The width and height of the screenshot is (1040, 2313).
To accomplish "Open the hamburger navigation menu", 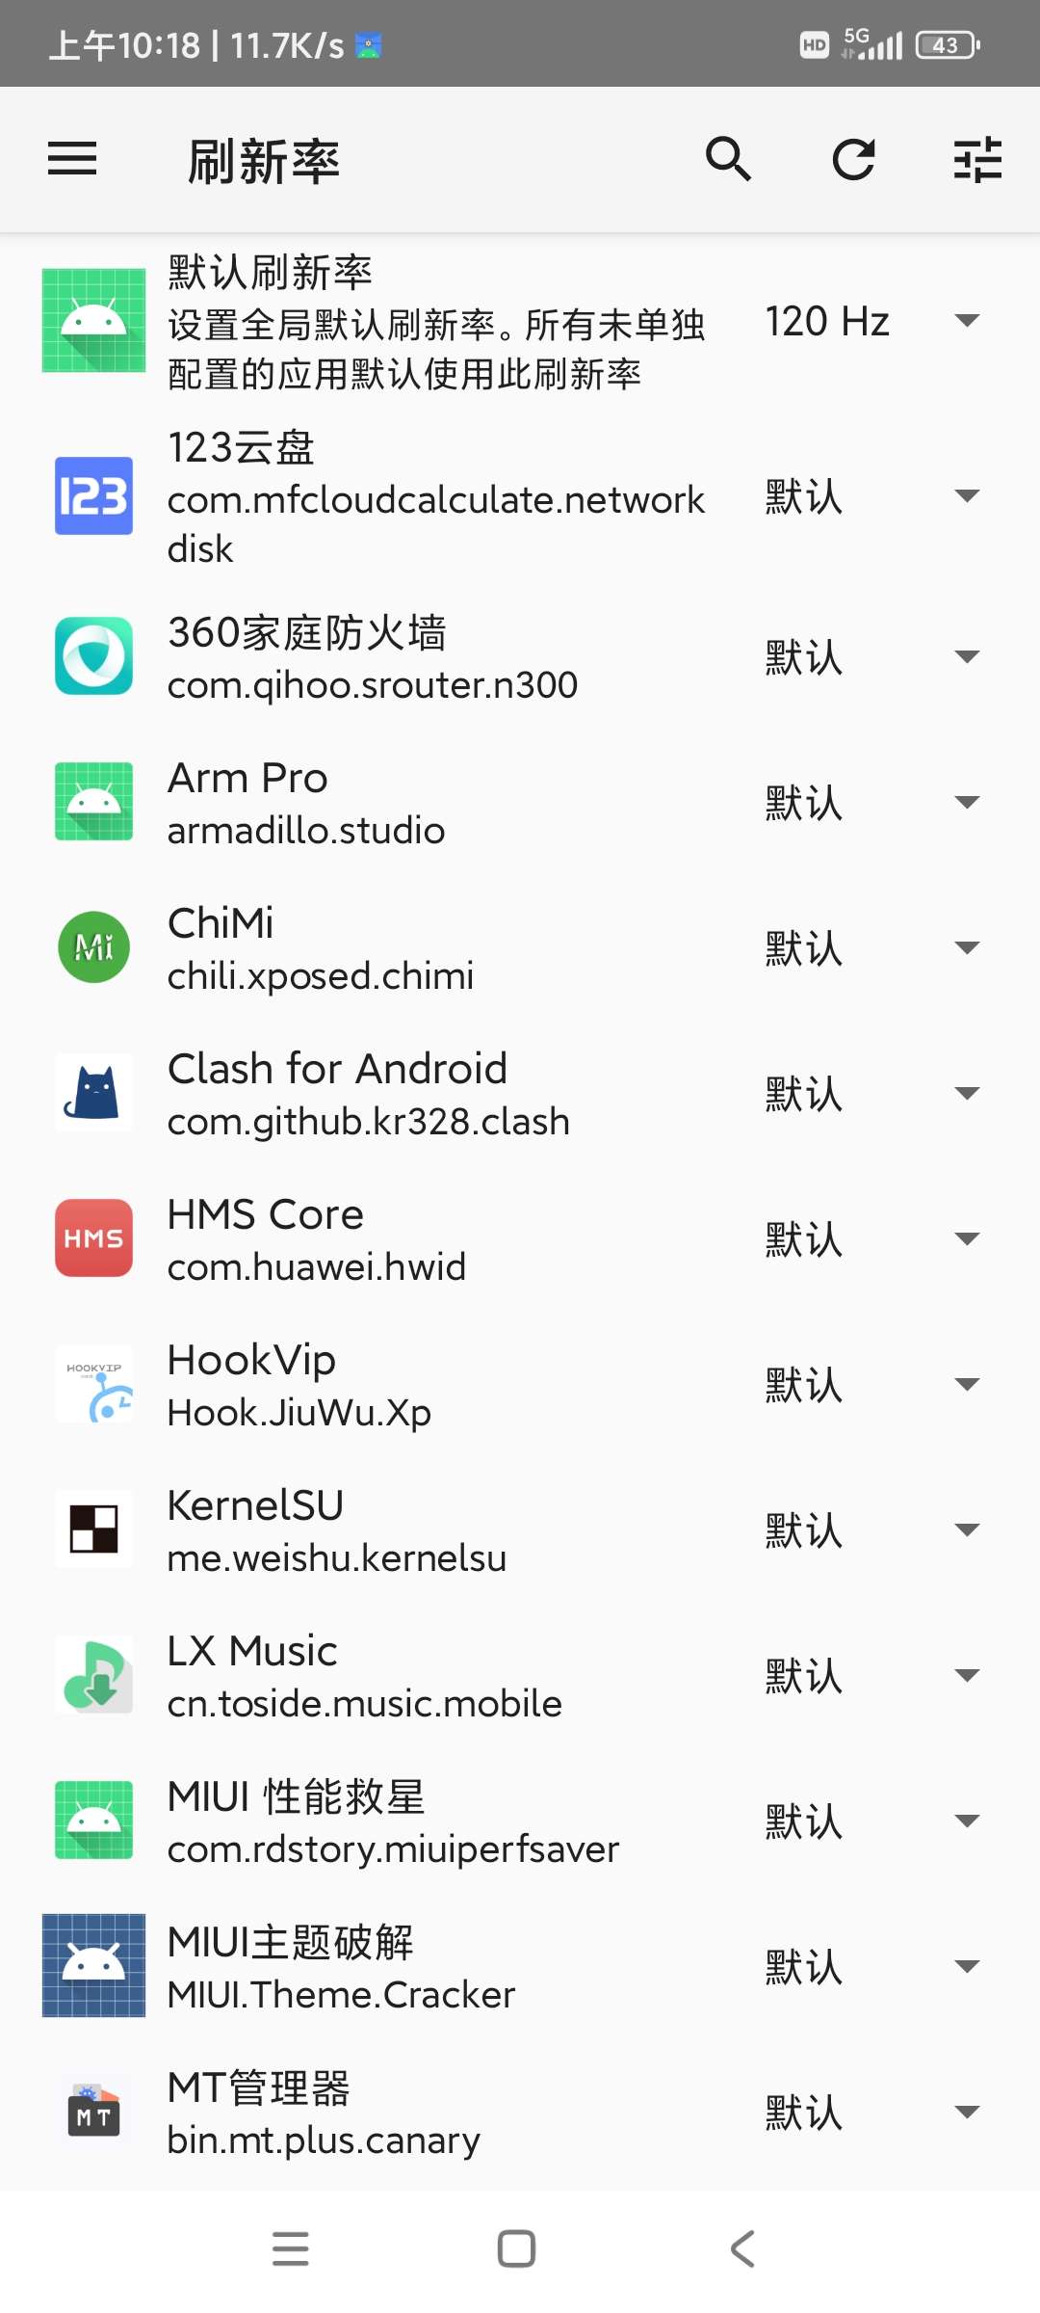I will [72, 159].
